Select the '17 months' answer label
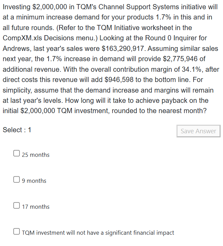Image resolution: width=223 pixels, height=246 pixels. click(x=36, y=207)
